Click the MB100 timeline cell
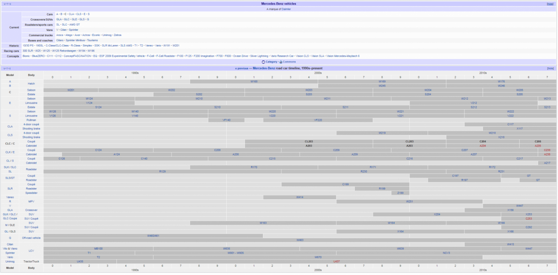 click(98, 248)
